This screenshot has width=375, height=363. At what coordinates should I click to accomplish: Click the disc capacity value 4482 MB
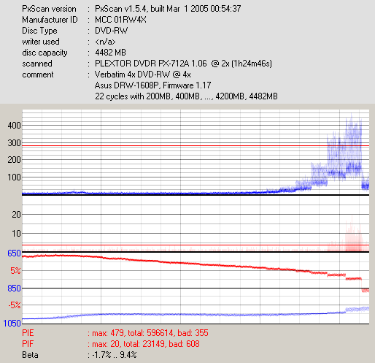click(x=110, y=53)
